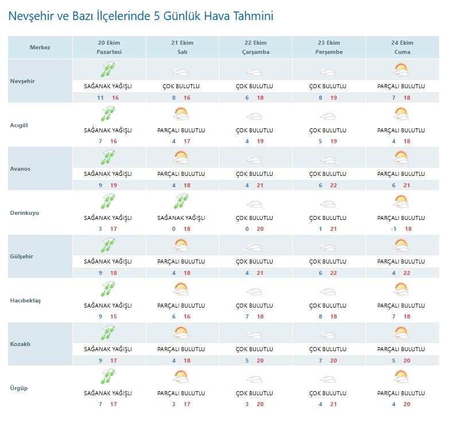Click Avanos's SAĞANAK YAĞIŞLI text for 20 Ekim
Viewport: 450px width, 421px height.
point(108,174)
